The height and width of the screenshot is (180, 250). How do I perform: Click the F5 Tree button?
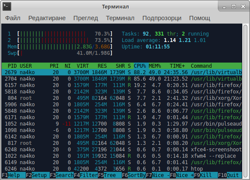tap(110, 175)
